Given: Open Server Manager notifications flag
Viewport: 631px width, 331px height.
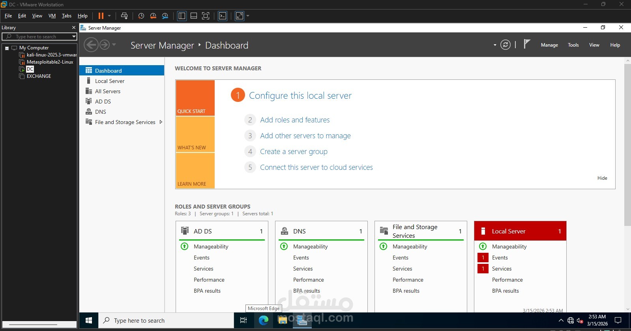Looking at the screenshot, I should (x=526, y=44).
